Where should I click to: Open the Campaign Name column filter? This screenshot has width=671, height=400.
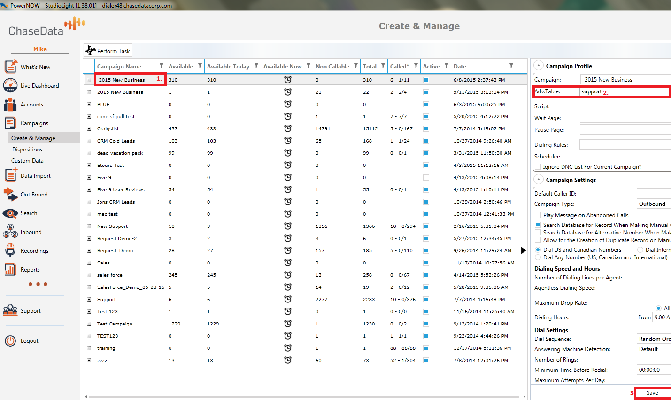pos(162,66)
